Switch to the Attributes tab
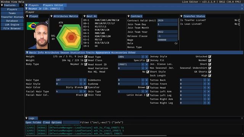The height and width of the screenshot is (137, 244). click(52, 53)
